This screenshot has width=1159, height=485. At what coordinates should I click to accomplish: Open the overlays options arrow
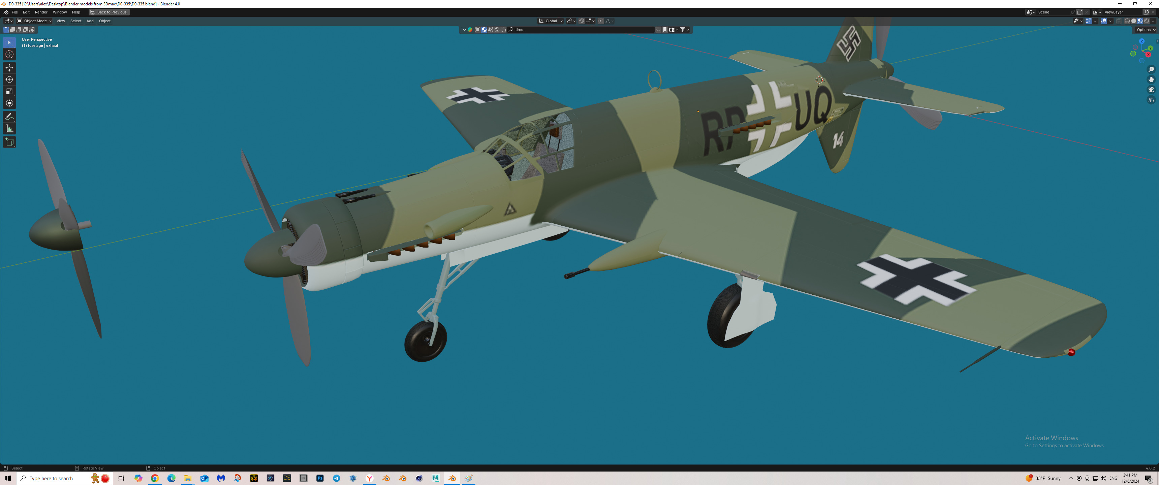(1110, 21)
